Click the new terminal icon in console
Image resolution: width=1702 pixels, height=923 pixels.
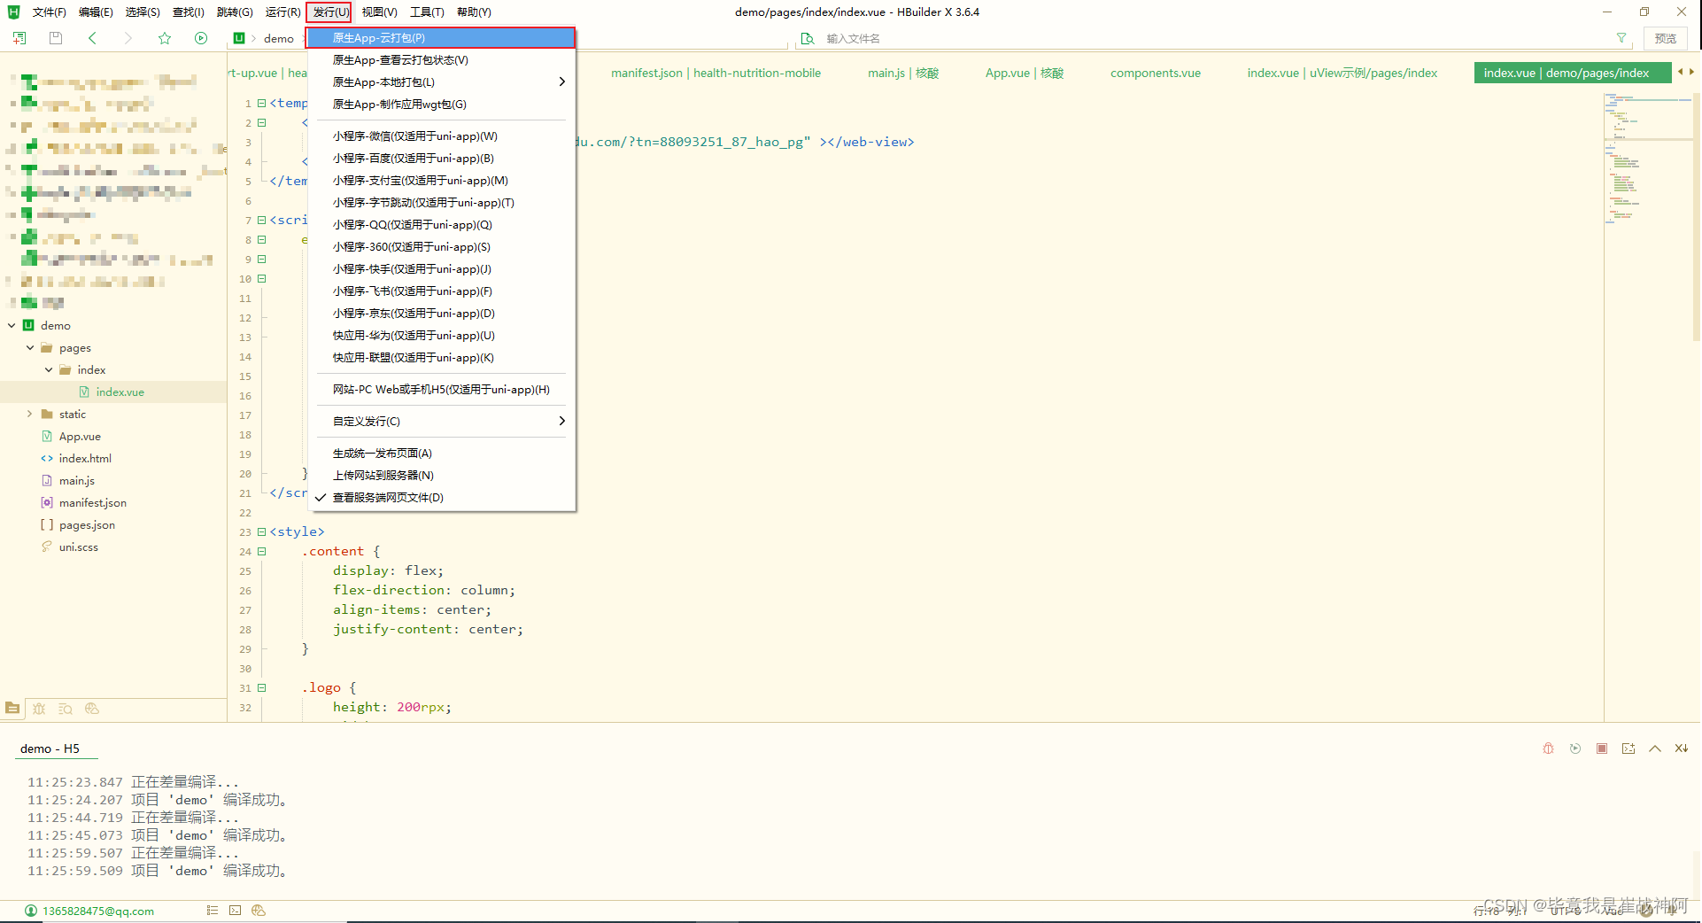1628,748
